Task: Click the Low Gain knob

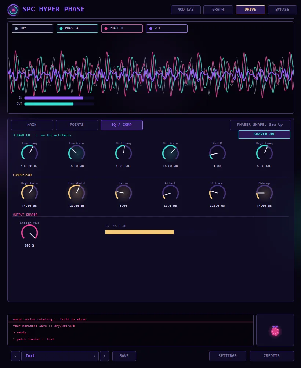Action: (77, 153)
